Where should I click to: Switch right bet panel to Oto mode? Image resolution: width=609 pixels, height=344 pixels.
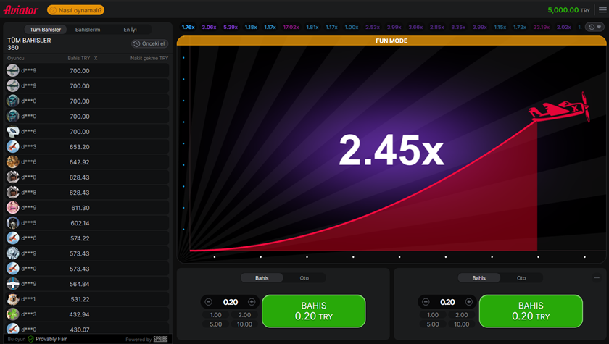(x=521, y=278)
